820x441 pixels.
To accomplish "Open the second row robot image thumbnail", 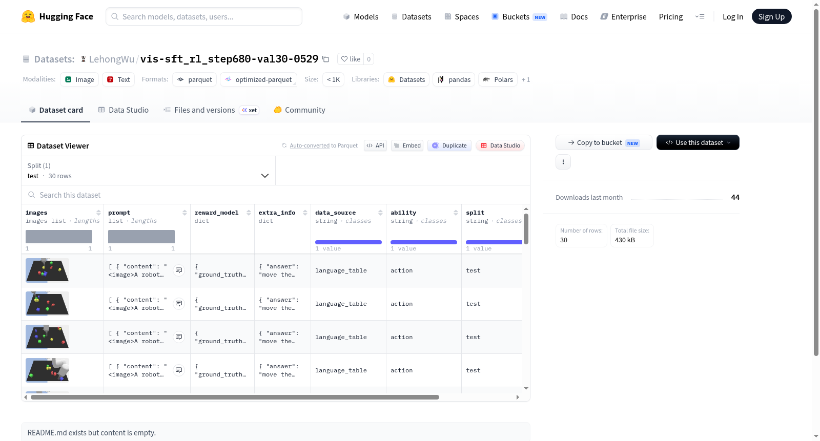I will click(47, 304).
